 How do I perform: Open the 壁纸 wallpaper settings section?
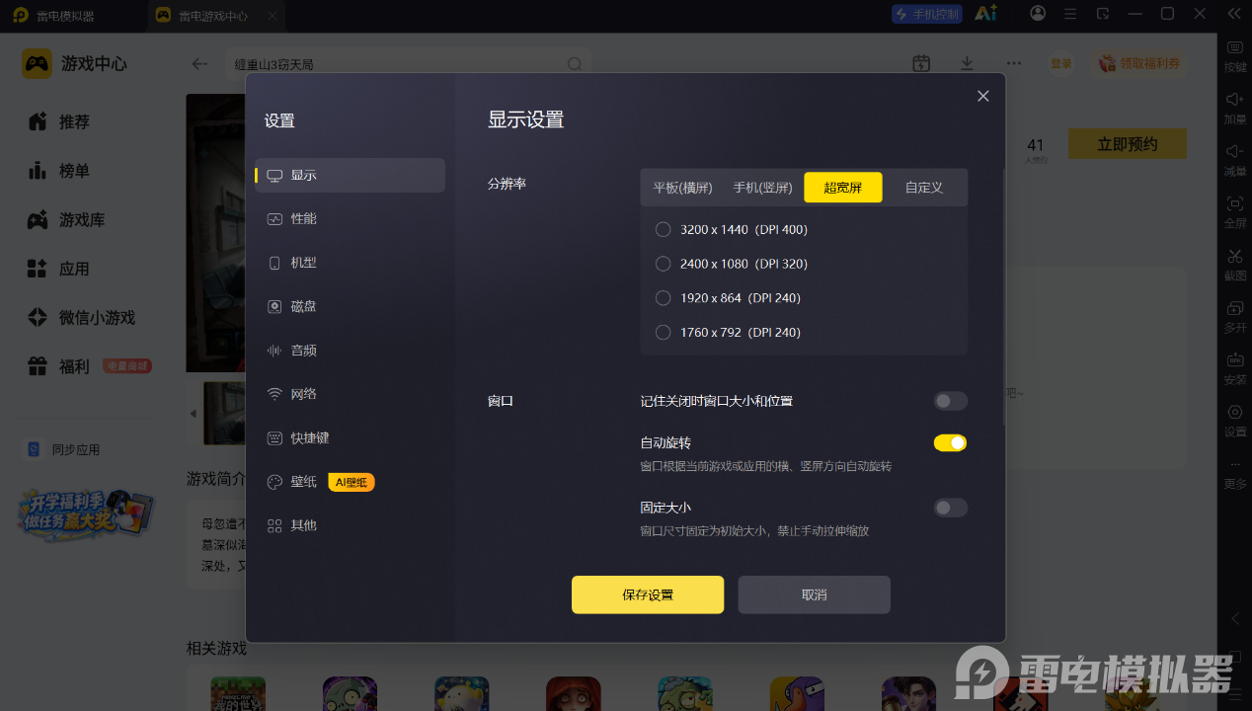pyautogui.click(x=350, y=482)
